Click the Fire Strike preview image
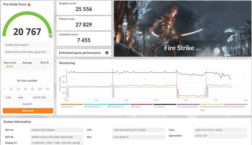Viewport: 252px width, 145px height. (x=183, y=29)
